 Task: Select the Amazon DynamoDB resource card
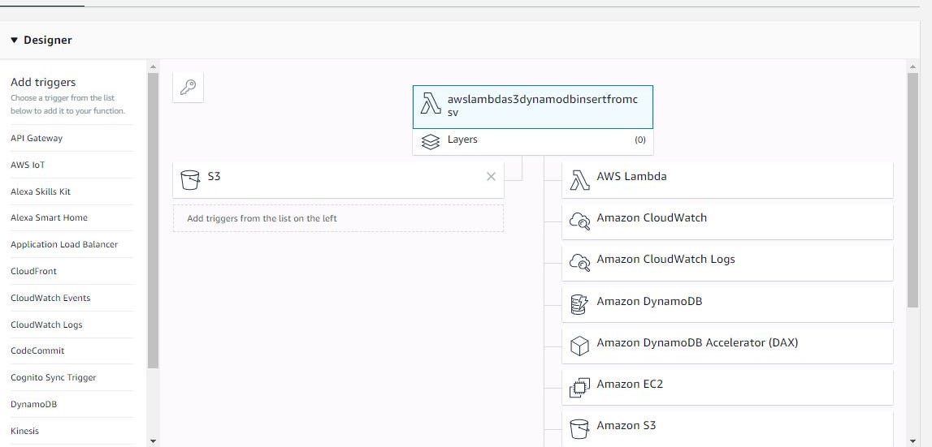727,304
